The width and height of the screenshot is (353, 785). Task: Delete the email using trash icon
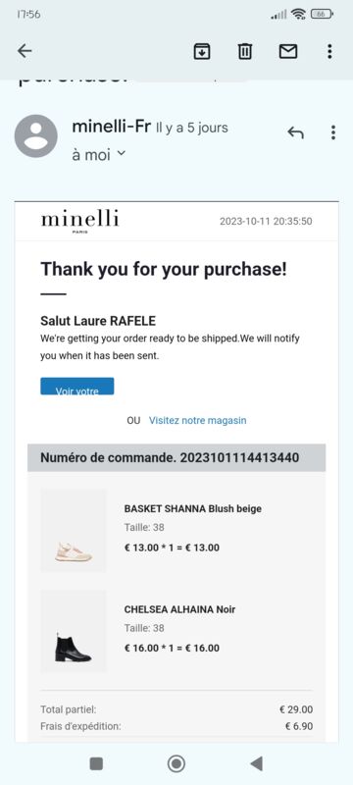tap(244, 51)
